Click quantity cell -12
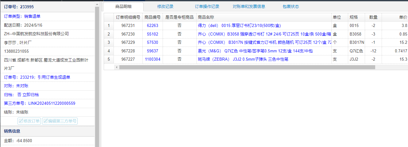The image size is (408, 147). click(x=373, y=51)
